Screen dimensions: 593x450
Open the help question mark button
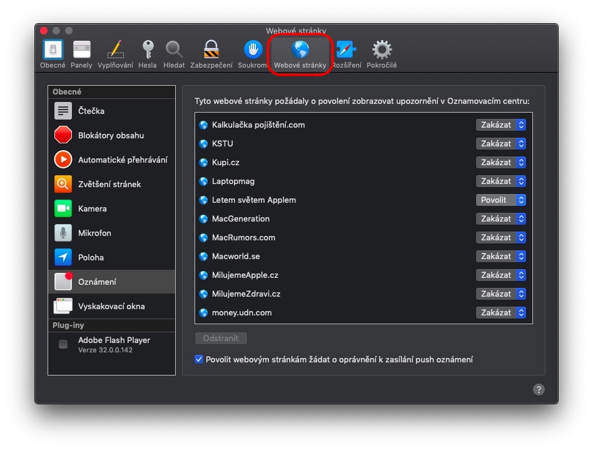pos(539,389)
